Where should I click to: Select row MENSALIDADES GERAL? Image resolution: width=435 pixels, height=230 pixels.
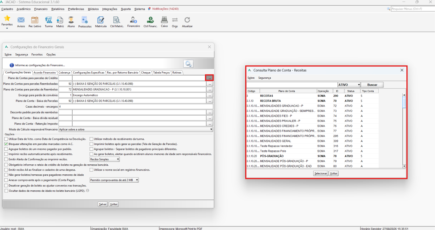(312, 141)
